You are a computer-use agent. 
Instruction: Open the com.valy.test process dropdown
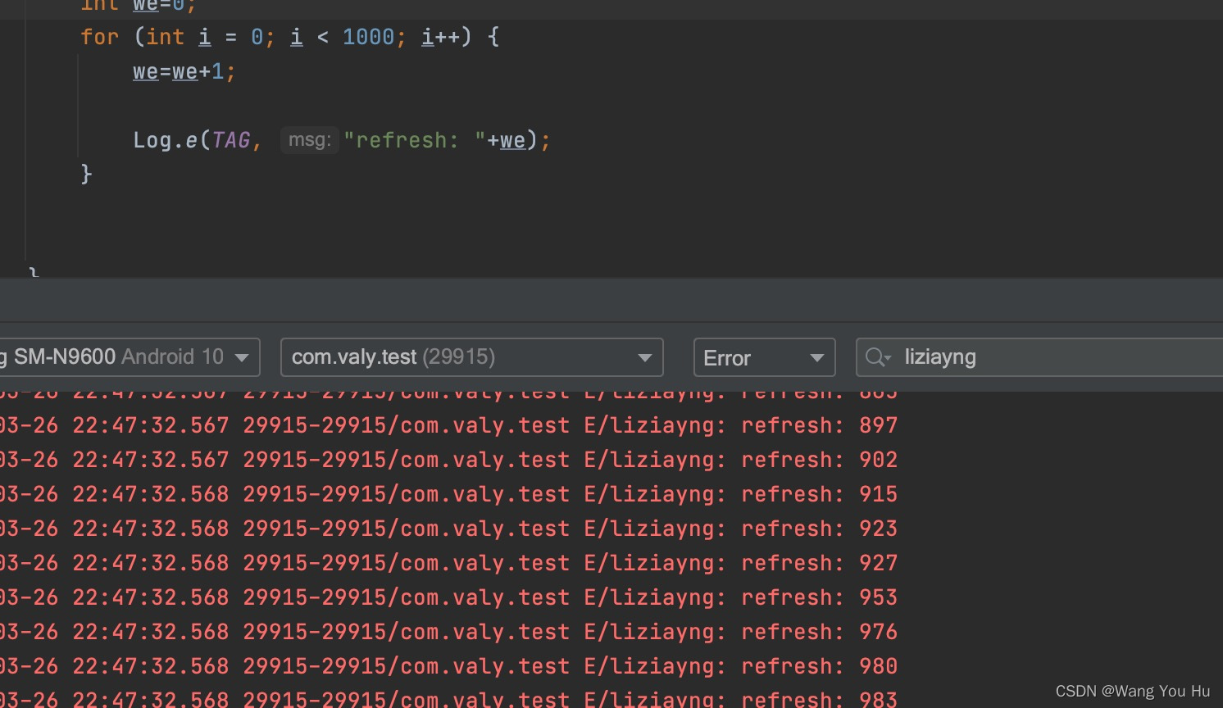(x=471, y=357)
